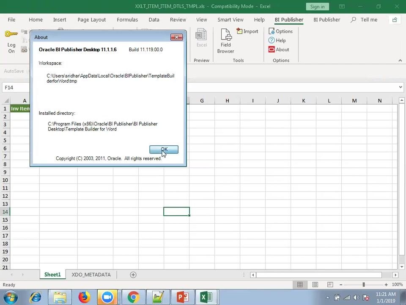Switch to Normal view

(300, 285)
